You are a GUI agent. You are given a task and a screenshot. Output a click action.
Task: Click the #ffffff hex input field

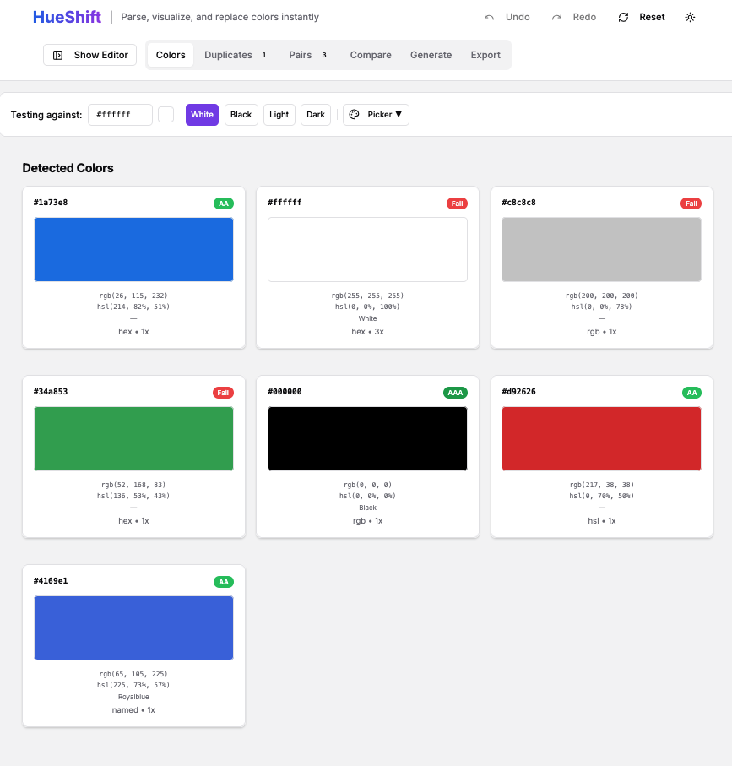119,114
